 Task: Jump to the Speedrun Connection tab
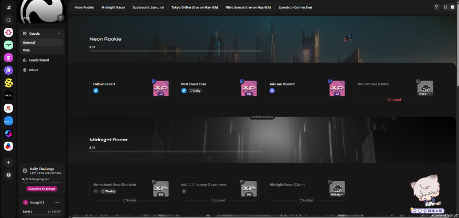pos(295,7)
